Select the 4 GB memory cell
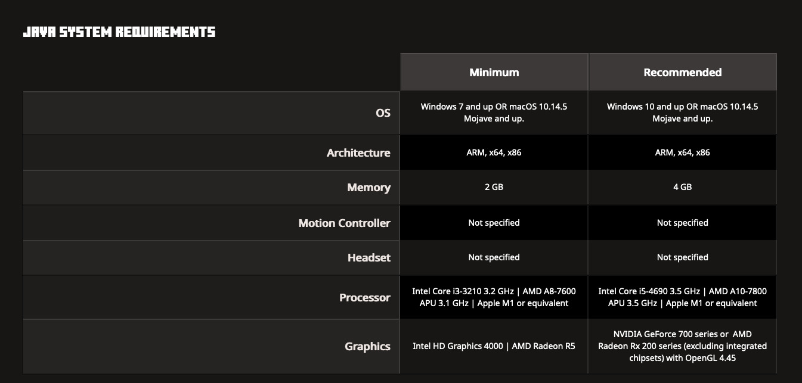Image resolution: width=802 pixels, height=383 pixels. [x=682, y=187]
